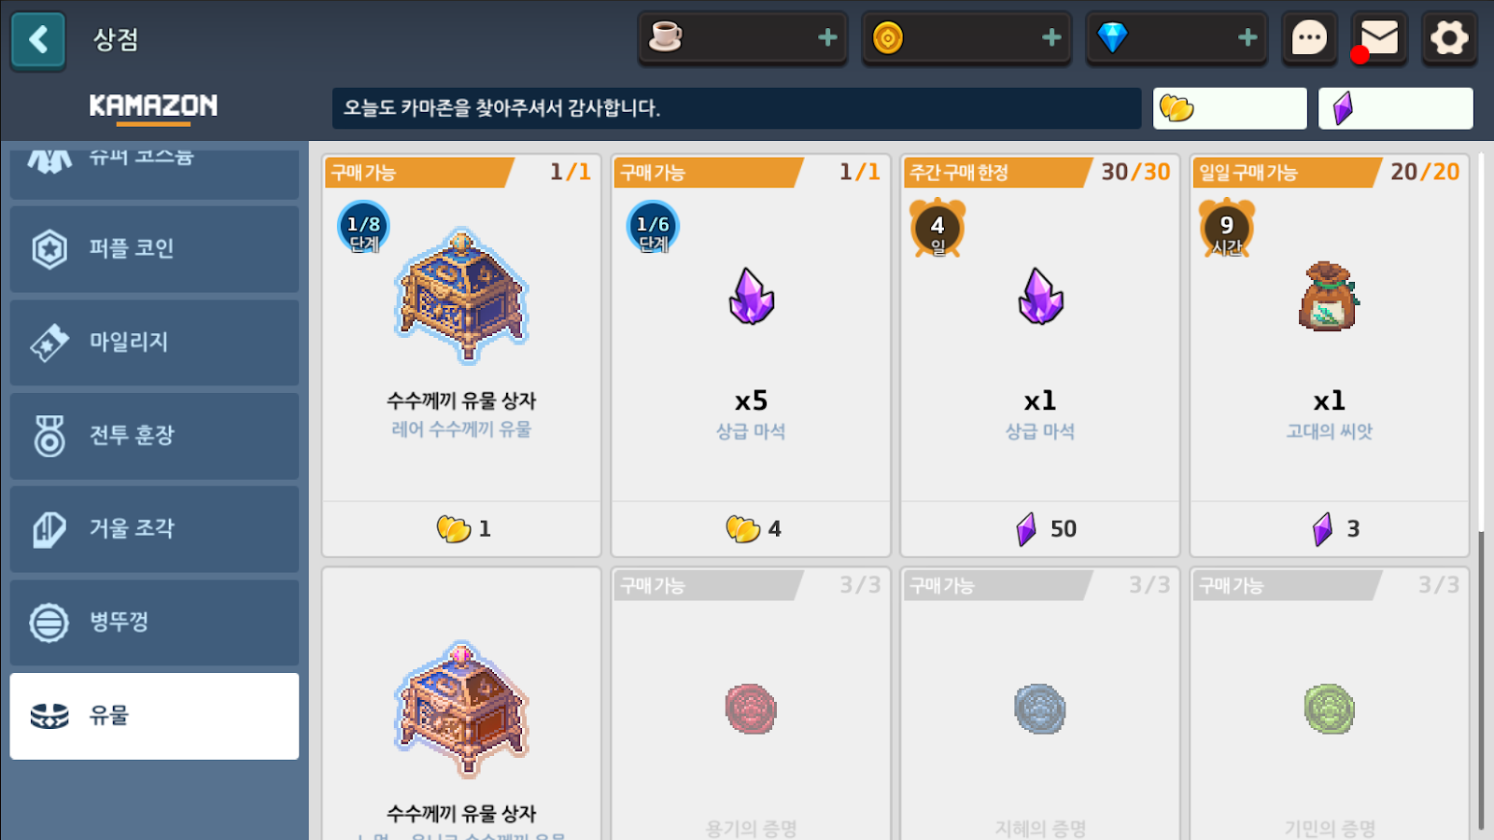This screenshot has height=840, width=1494.
Task: Buy x5 상급 마석 for 4 nuggets
Action: (x=751, y=529)
